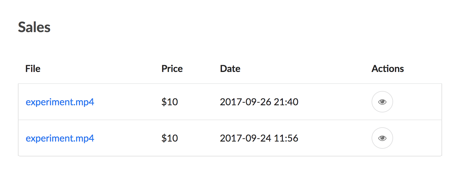Click the date 2017-09-26 21:40
Image resolution: width=460 pixels, height=182 pixels.
[259, 102]
